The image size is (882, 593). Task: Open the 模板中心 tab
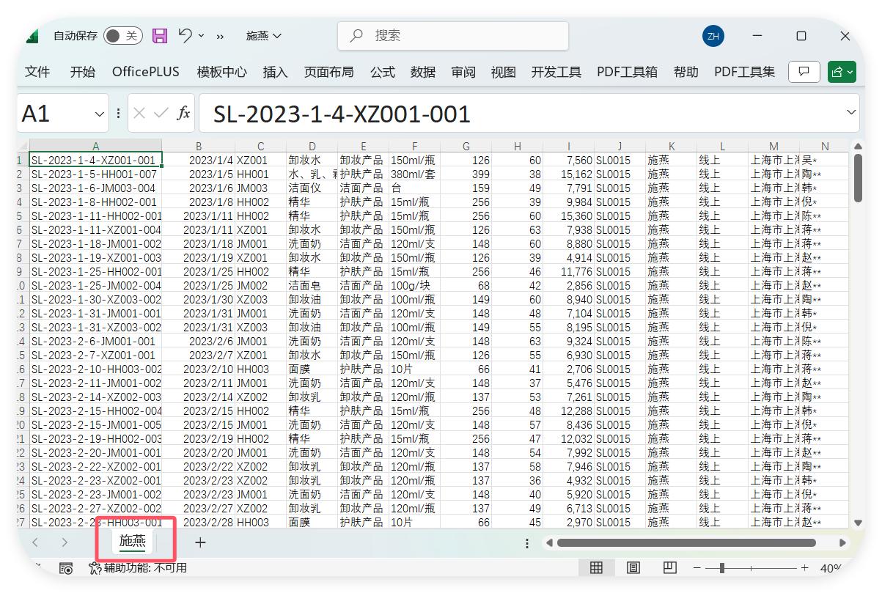pyautogui.click(x=222, y=71)
